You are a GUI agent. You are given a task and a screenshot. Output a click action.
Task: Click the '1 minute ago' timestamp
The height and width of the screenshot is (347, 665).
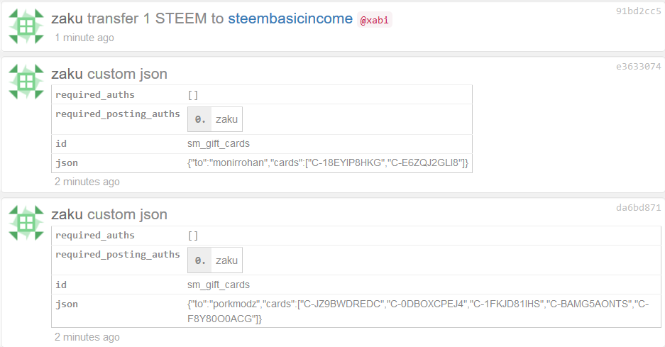tap(84, 38)
